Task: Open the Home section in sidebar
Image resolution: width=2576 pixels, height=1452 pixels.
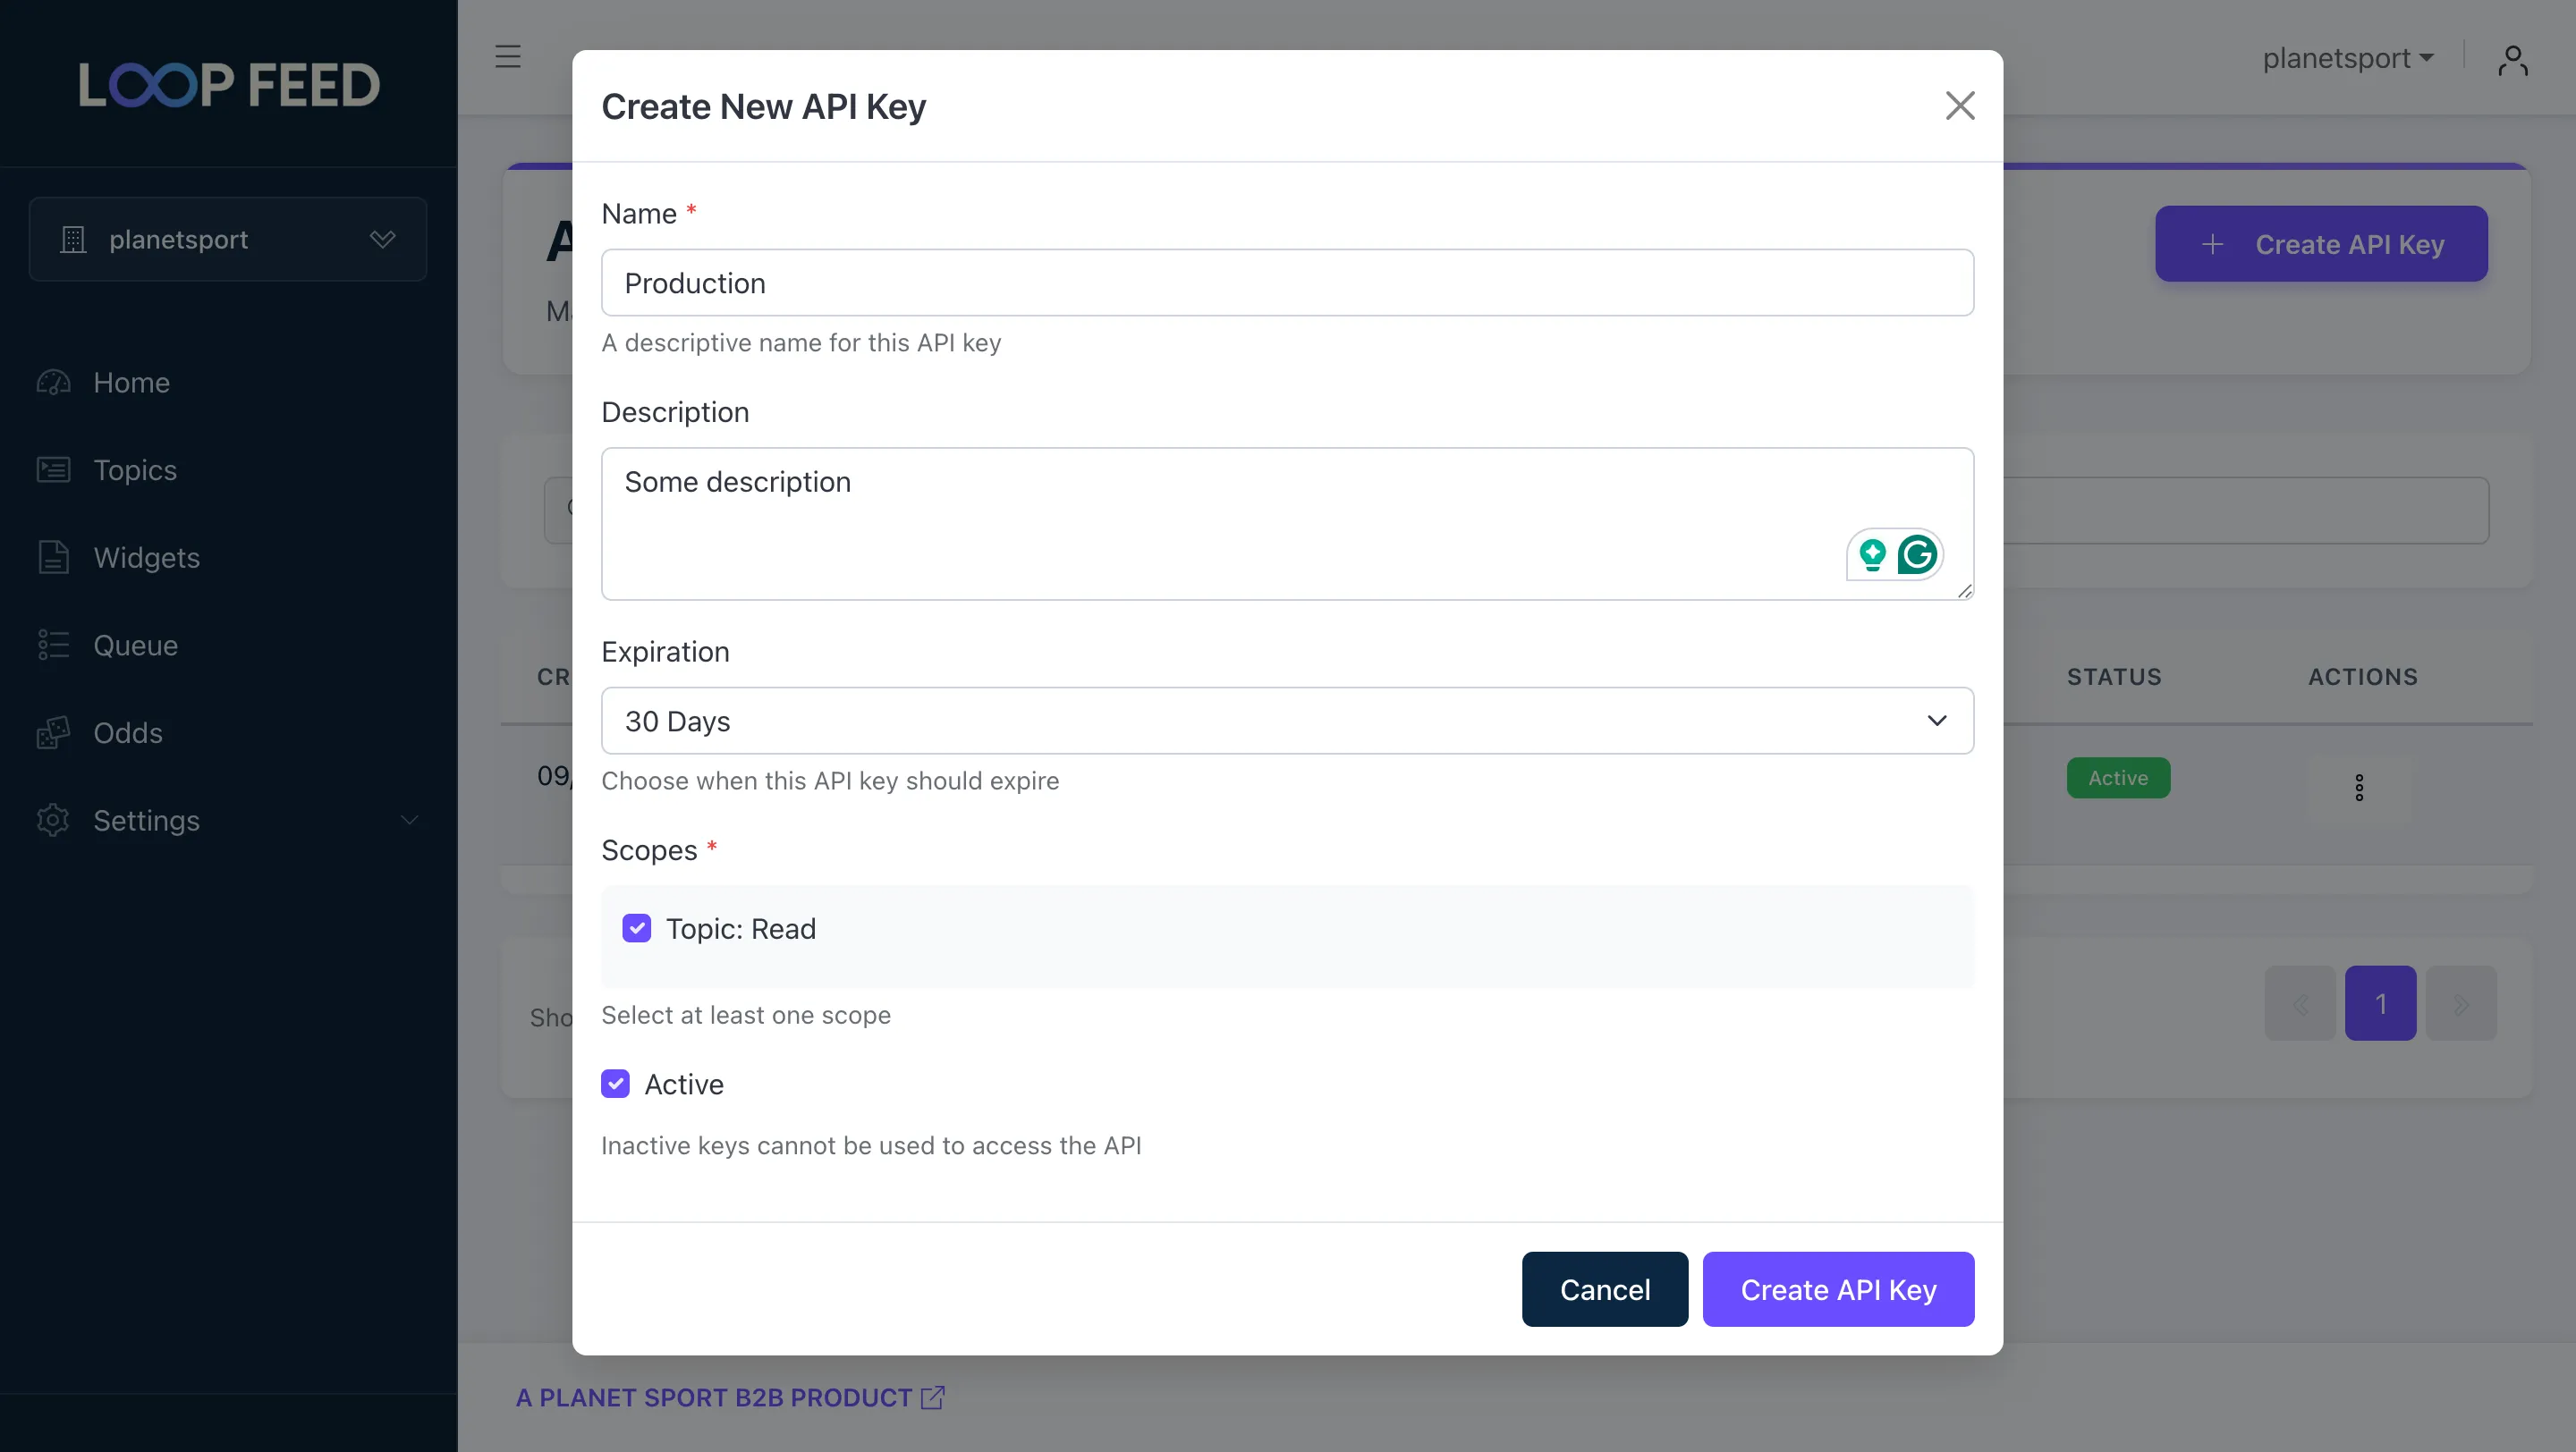Action: click(x=130, y=383)
